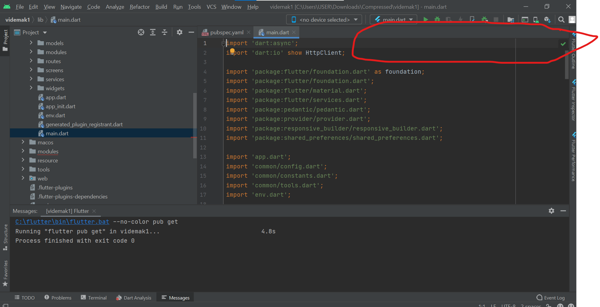The height and width of the screenshot is (307, 600).
Task: Open Project panel settings gear
Action: (x=180, y=32)
